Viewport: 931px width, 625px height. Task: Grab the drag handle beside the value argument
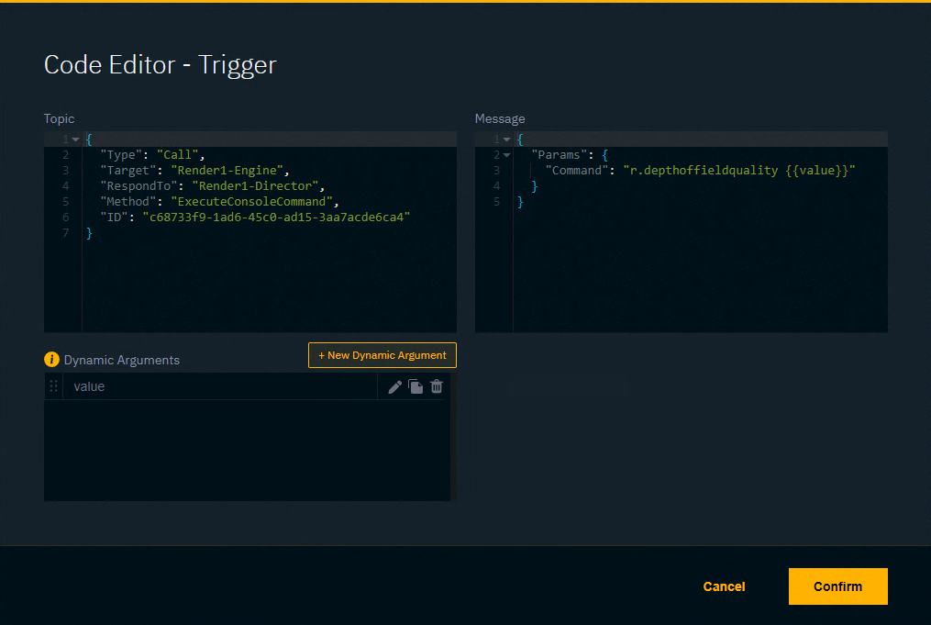click(53, 386)
